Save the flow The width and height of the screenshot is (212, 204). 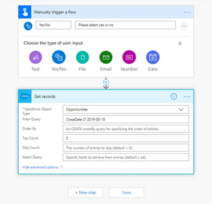pos(127,192)
